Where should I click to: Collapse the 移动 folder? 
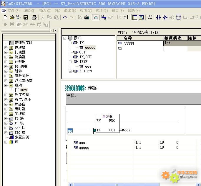click(6, 85)
